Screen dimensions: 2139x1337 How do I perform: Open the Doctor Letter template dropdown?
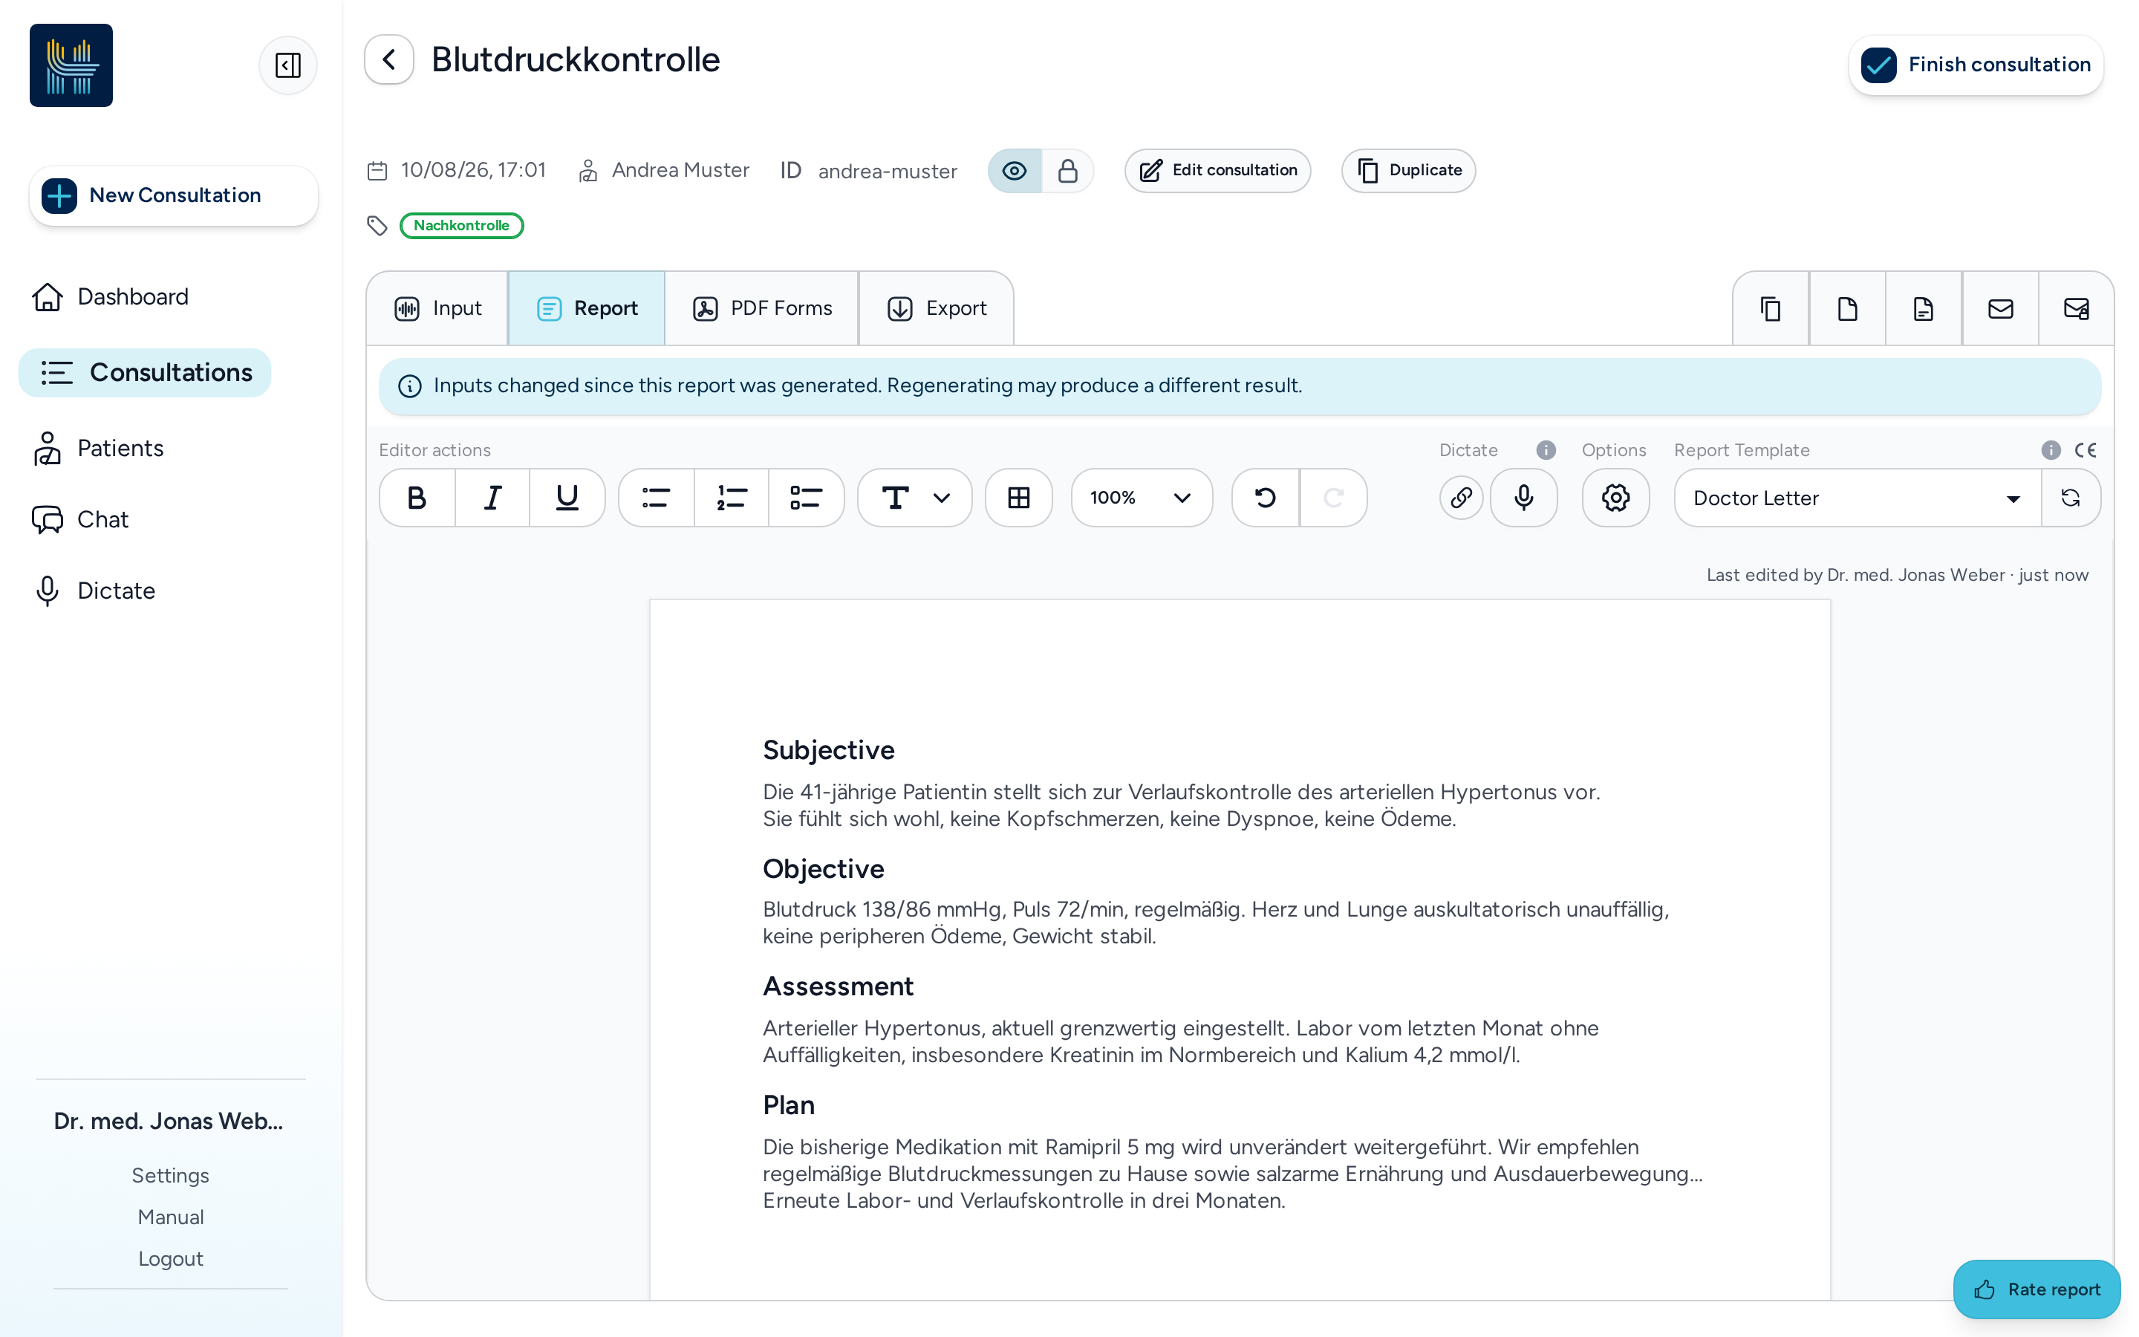(1858, 498)
